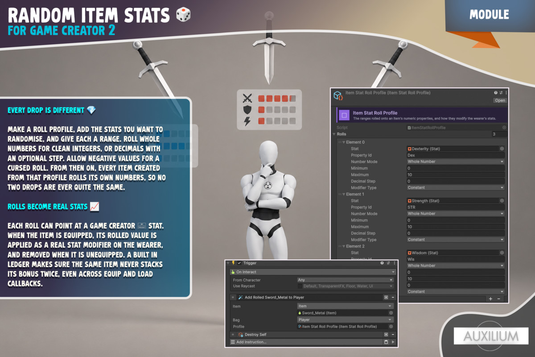Edit the Rolls list size field
The image size is (535, 357).
[x=499, y=134]
